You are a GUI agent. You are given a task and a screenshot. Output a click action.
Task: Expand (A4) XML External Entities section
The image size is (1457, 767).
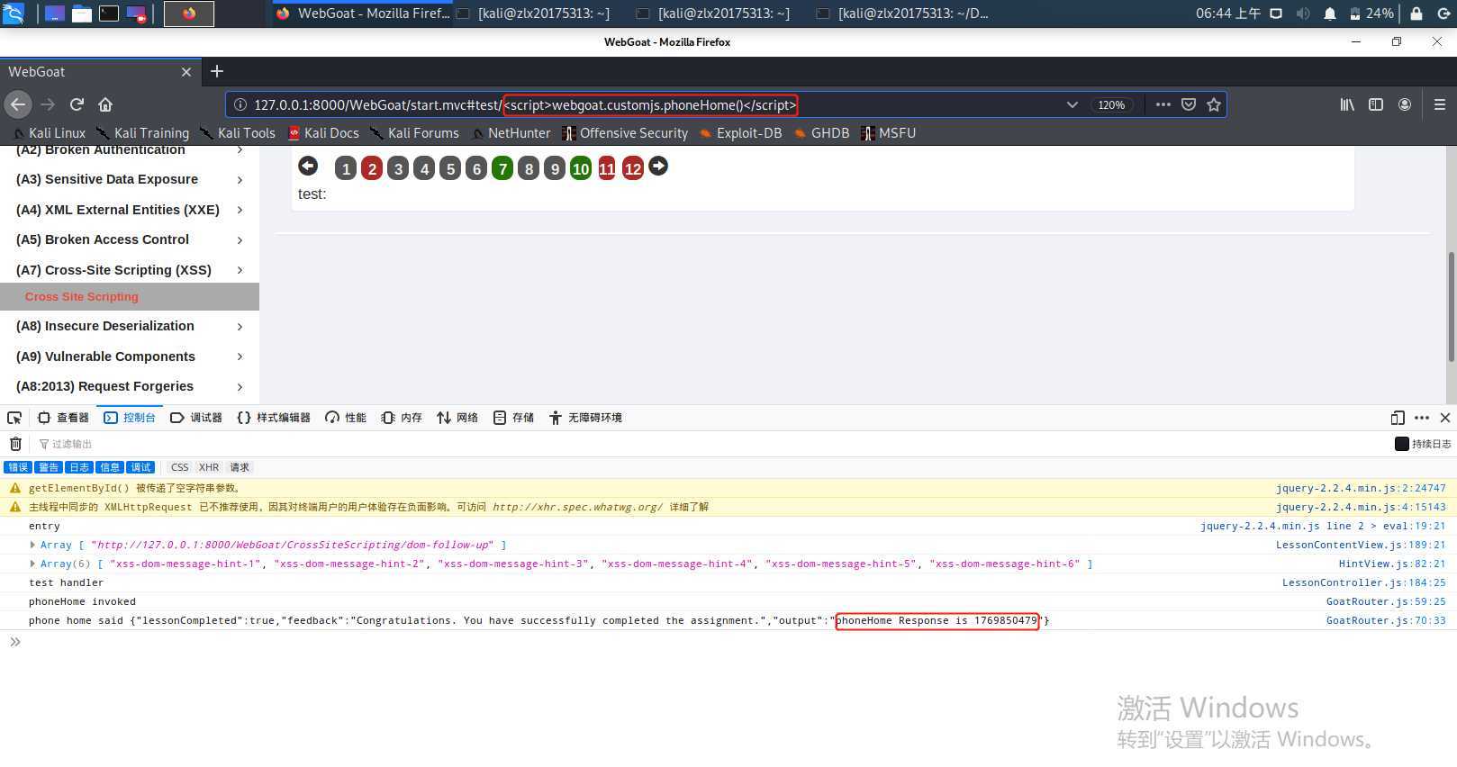click(130, 210)
